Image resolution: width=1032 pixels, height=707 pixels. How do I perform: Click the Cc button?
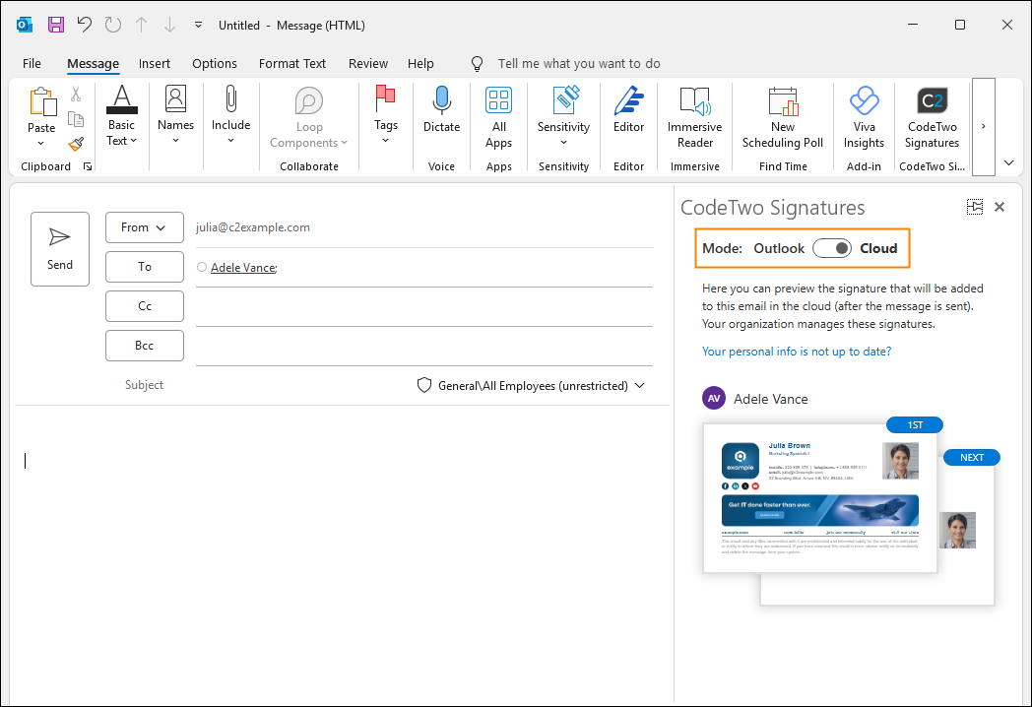pos(144,306)
